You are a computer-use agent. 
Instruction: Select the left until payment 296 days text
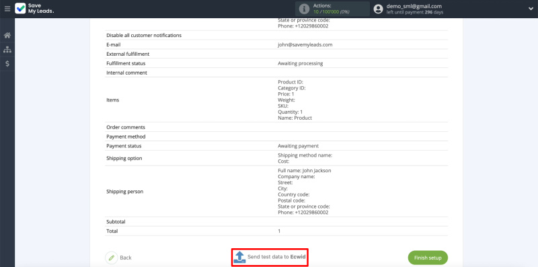tap(415, 12)
